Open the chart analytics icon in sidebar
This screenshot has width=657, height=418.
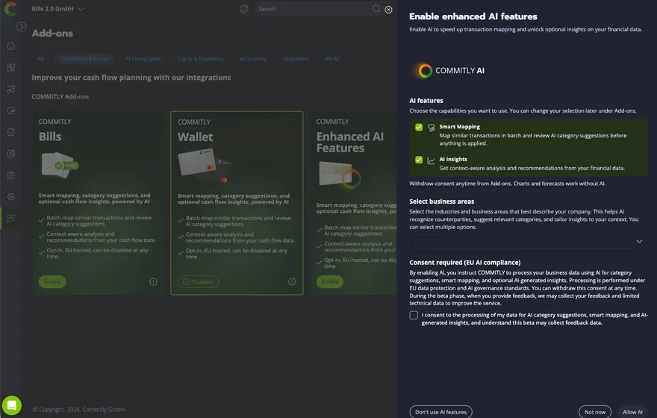point(11,154)
